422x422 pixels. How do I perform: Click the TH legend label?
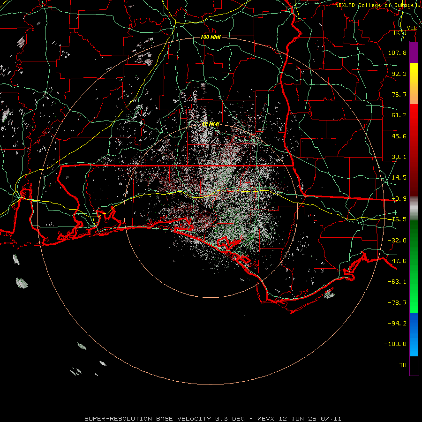pyautogui.click(x=403, y=365)
